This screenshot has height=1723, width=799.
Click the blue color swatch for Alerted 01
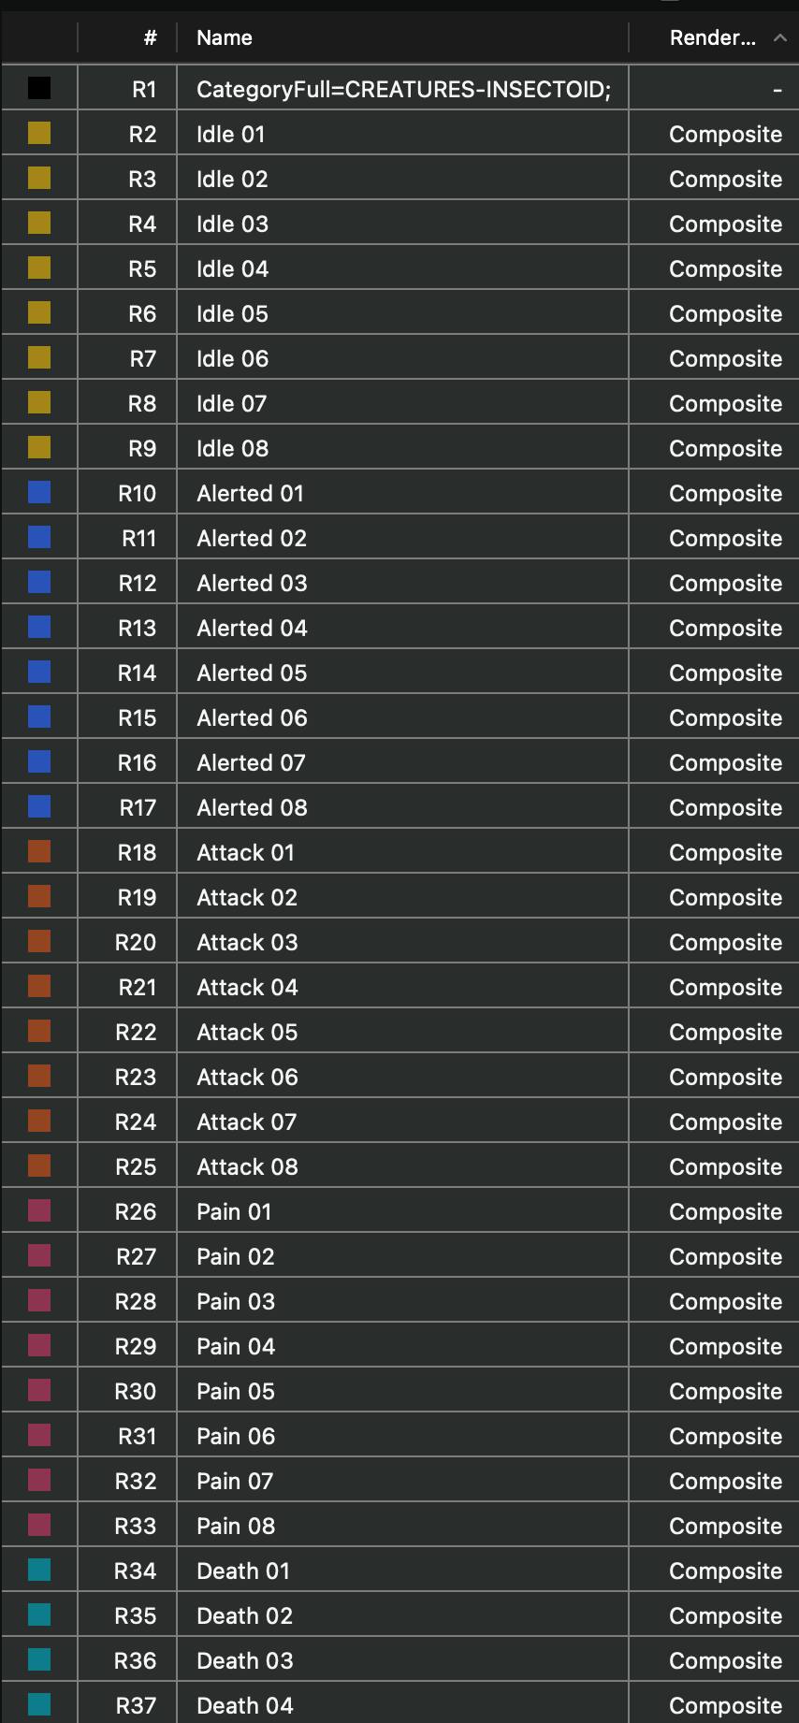[39, 493]
